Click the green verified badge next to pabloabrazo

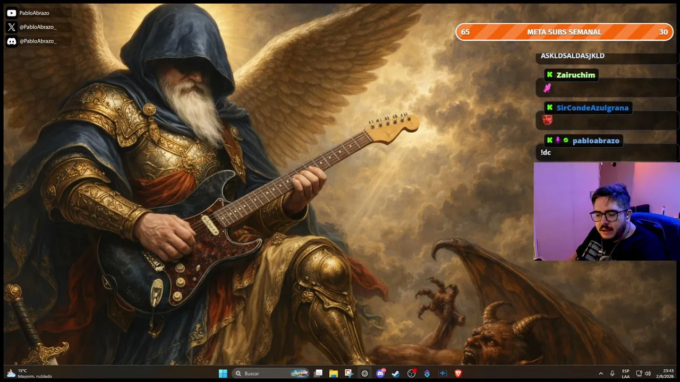566,141
